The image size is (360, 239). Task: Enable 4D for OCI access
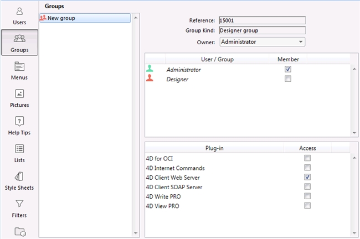pyautogui.click(x=307, y=158)
